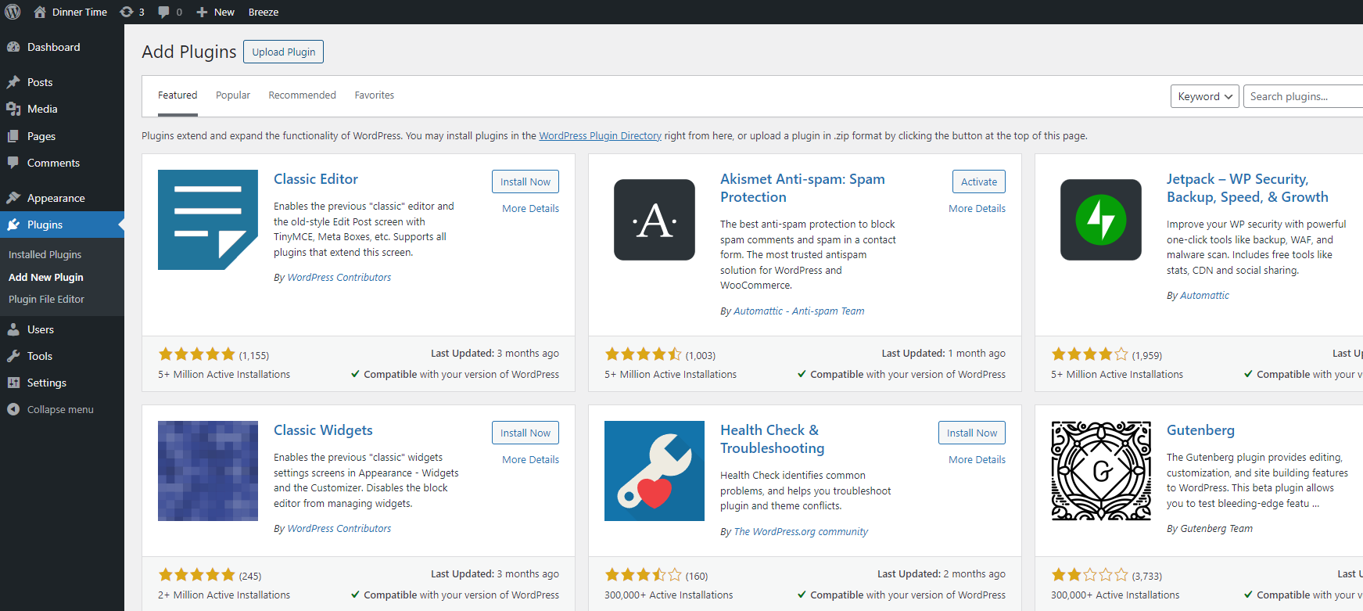Click the Posts pushpin icon
The image size is (1363, 611).
(x=13, y=82)
